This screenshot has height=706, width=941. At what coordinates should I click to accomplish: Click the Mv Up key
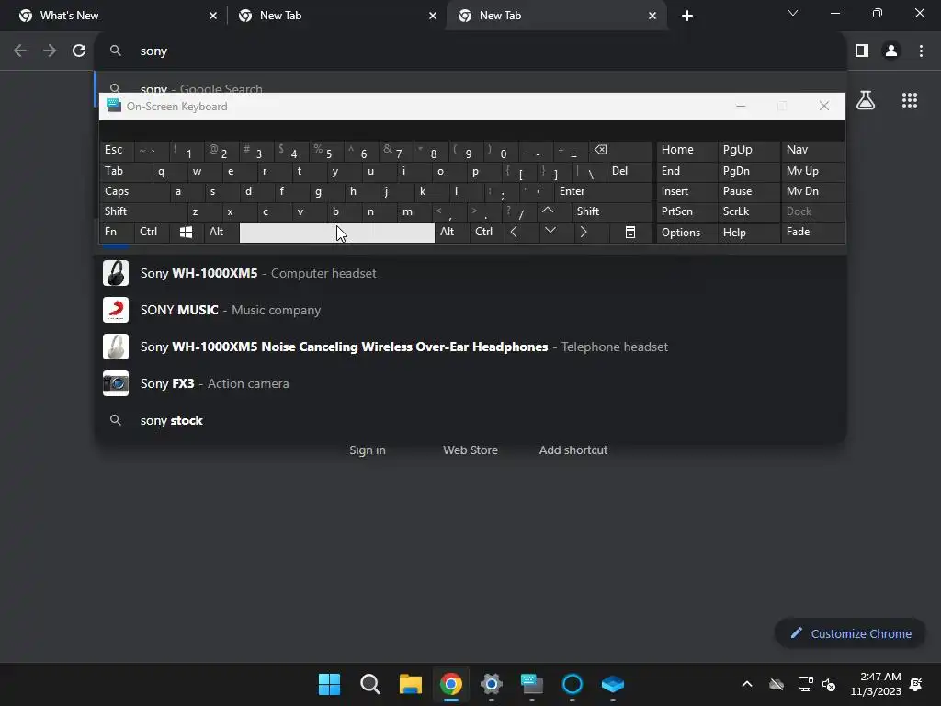tap(812, 171)
